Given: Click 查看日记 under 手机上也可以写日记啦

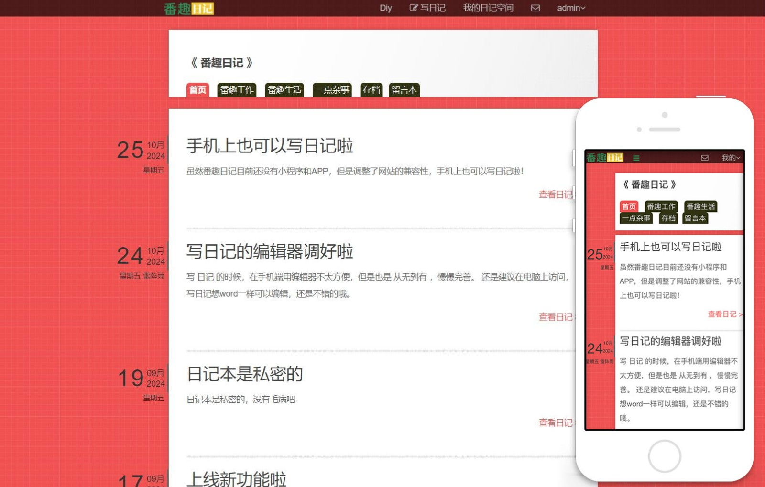Looking at the screenshot, I should click(x=556, y=195).
